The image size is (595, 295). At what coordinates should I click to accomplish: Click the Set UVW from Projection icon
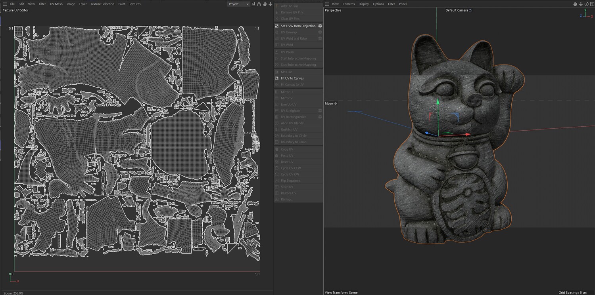tap(277, 26)
